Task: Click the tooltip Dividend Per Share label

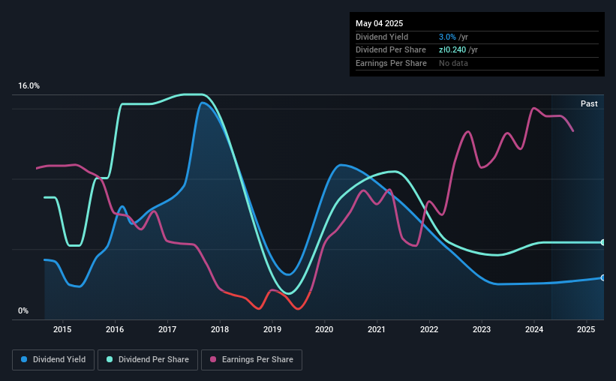Action: pos(390,50)
